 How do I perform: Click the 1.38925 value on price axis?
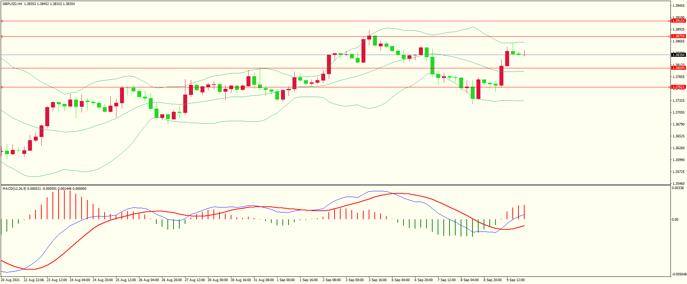(678, 29)
